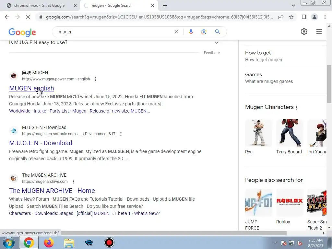Open a new browser tab

(x=165, y=6)
